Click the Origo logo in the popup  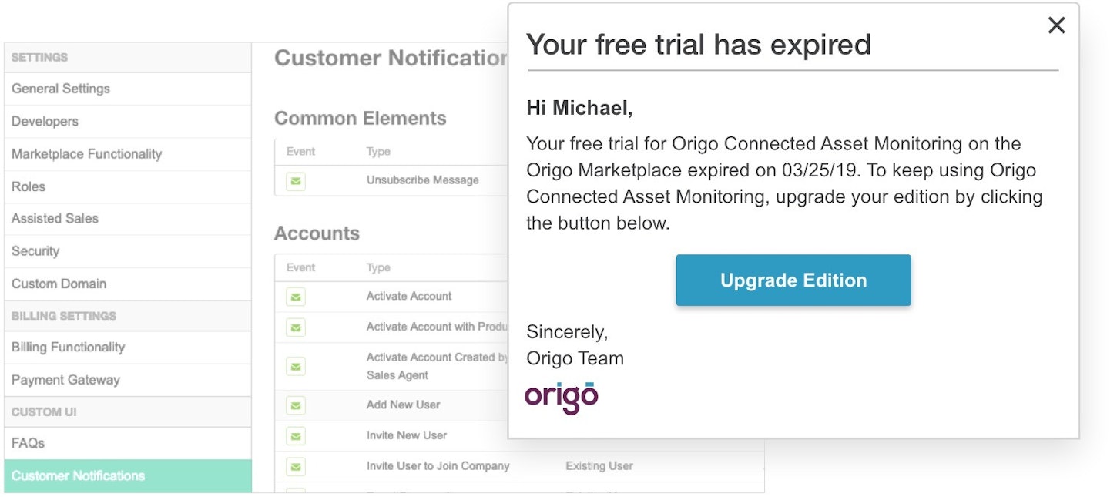(x=562, y=397)
